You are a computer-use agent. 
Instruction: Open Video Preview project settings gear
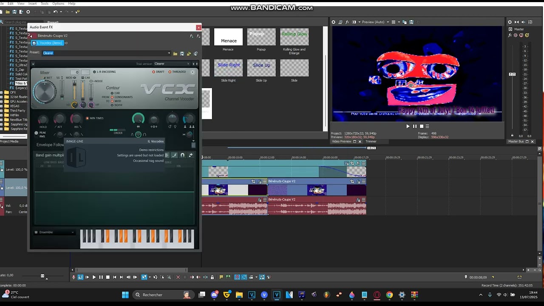[333, 22]
